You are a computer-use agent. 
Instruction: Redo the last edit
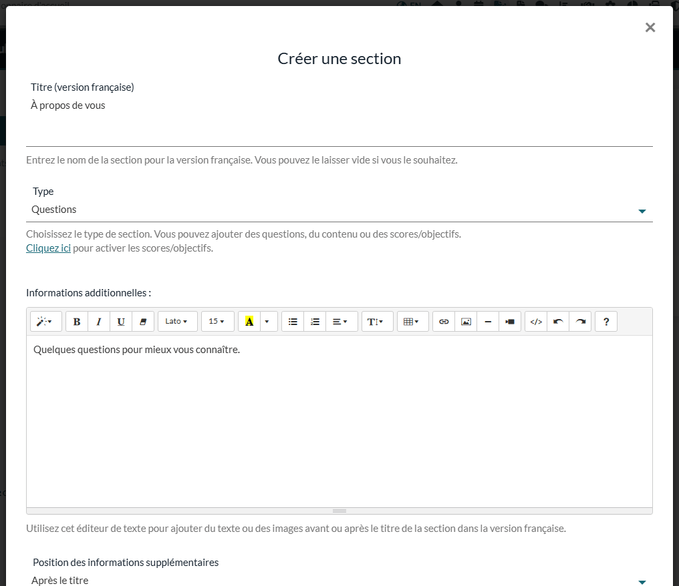[580, 321]
